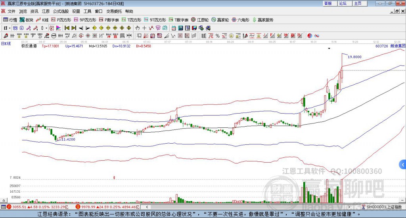Select the red pencil drawing tool
This screenshot has height=218, width=406.
6,36
